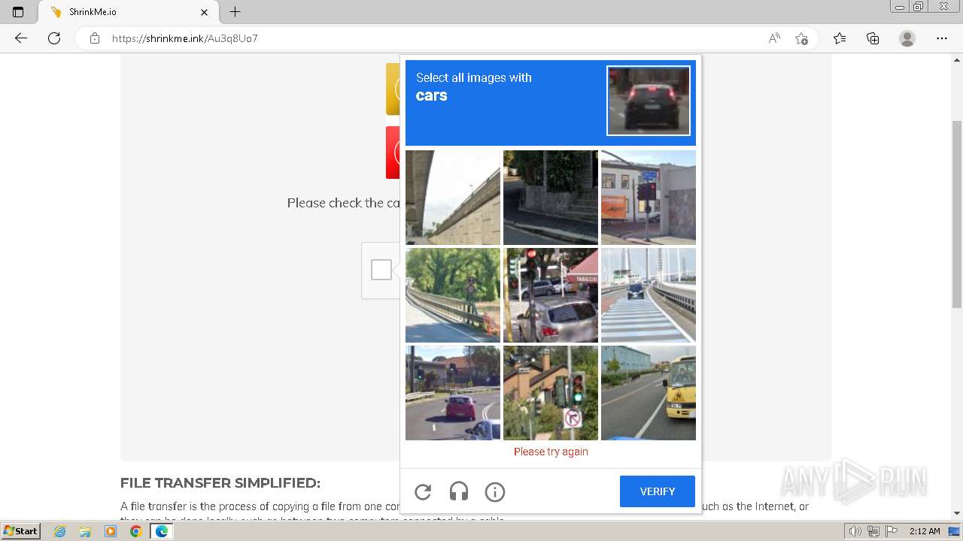Launch Google Chrome from taskbar

coord(135,531)
